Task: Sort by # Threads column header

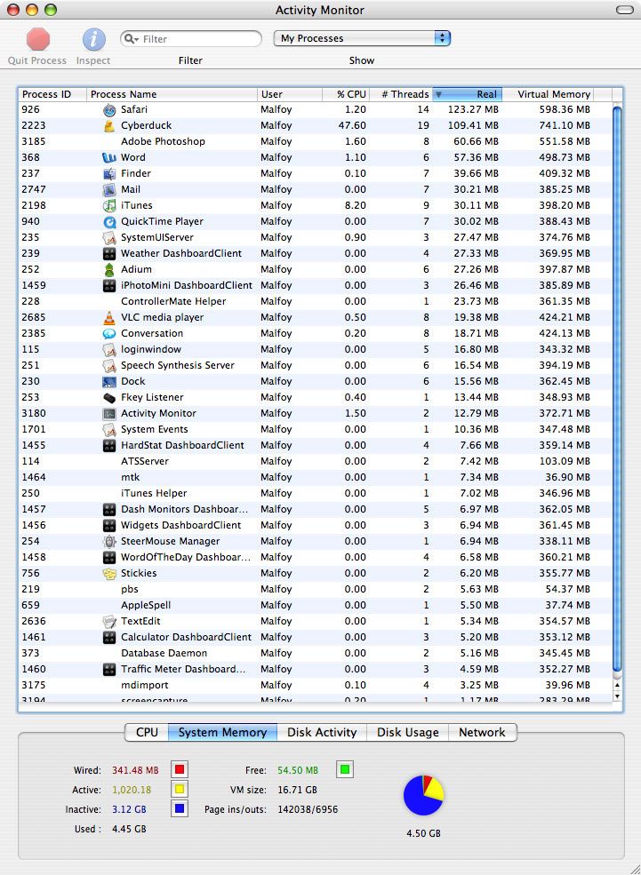Action: (401, 94)
